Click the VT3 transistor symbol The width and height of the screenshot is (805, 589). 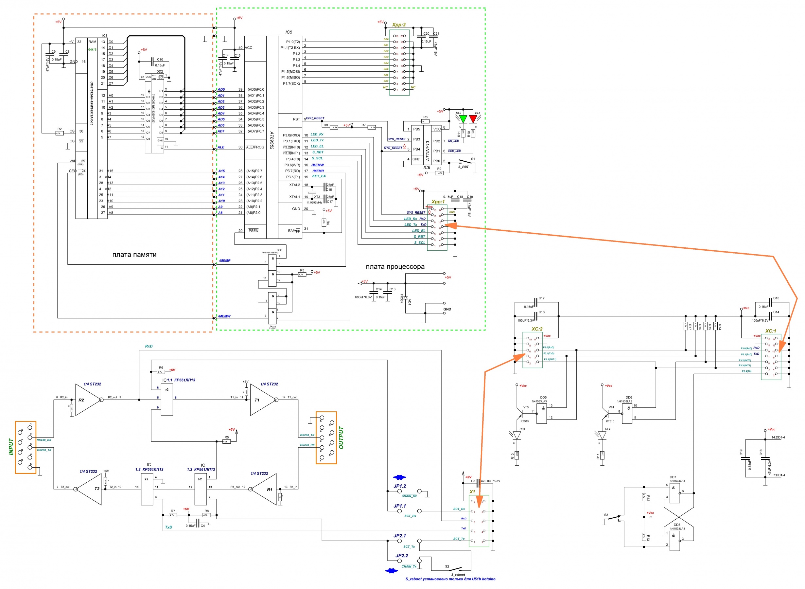click(x=519, y=414)
